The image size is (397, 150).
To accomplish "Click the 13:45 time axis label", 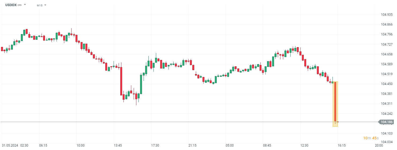I will pos(118,145).
